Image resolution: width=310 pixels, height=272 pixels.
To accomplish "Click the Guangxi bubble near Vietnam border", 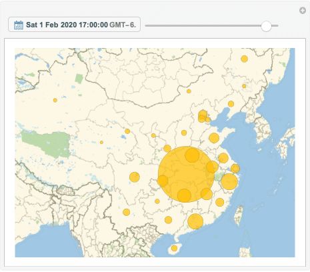I will pyautogui.click(x=168, y=220).
